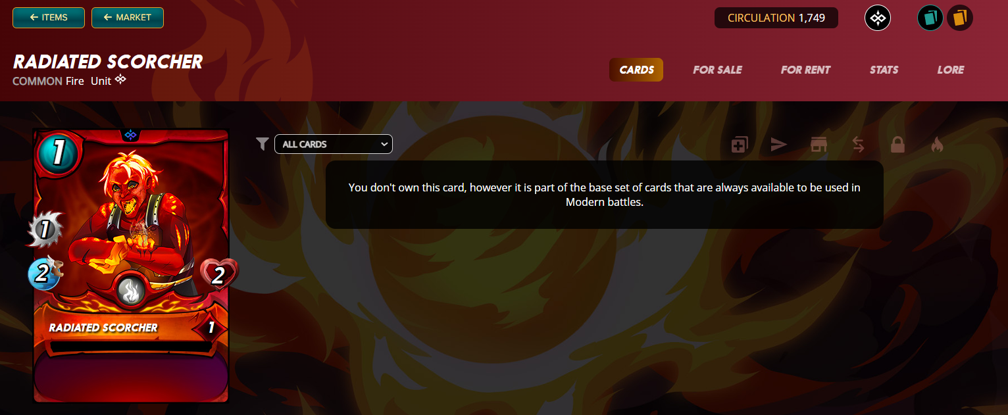Click the filter funnel icon

(263, 143)
